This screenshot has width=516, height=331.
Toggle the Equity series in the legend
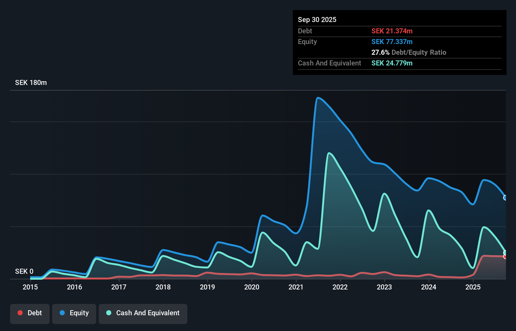tap(74, 313)
